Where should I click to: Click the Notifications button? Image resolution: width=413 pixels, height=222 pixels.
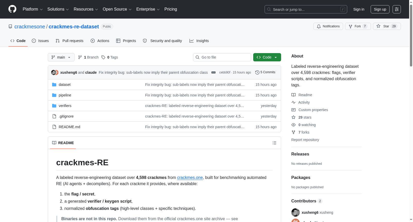328,26
